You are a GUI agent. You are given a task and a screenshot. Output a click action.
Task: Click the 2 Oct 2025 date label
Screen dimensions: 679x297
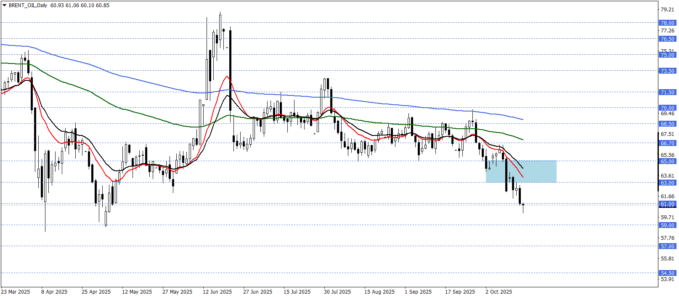[x=499, y=292]
